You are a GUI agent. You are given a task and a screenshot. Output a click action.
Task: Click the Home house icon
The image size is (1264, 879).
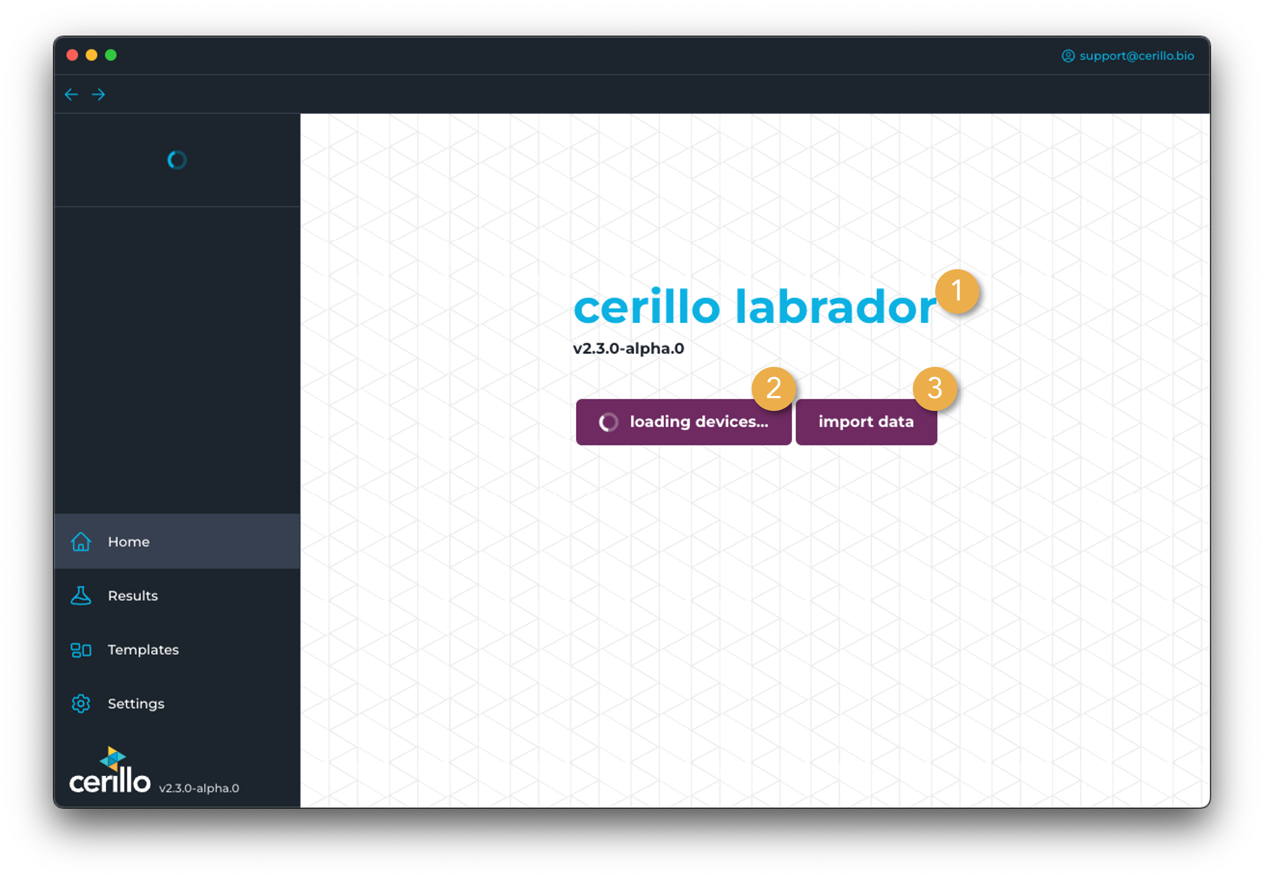pyautogui.click(x=81, y=541)
